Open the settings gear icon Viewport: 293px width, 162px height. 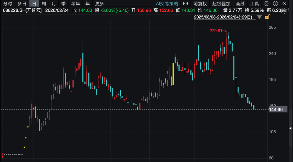pos(266,3)
